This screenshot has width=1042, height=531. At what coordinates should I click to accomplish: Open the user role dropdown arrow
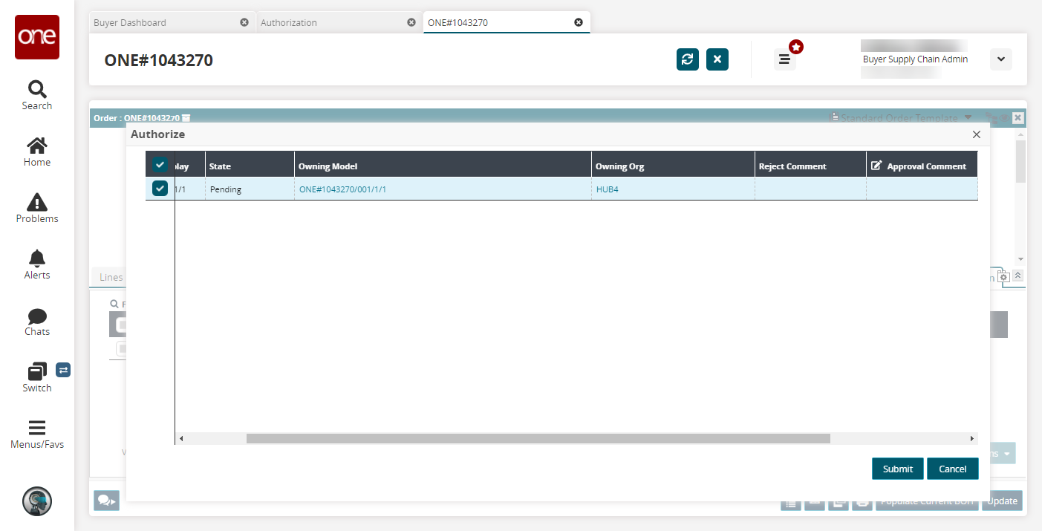(1001, 59)
